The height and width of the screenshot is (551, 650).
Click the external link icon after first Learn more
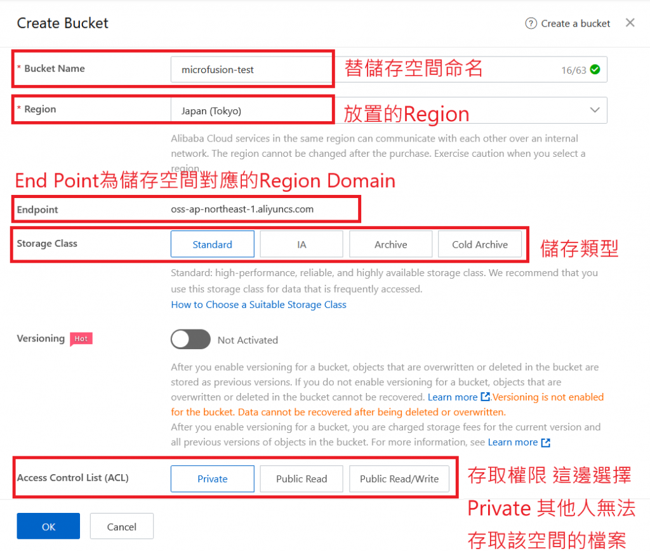click(485, 397)
